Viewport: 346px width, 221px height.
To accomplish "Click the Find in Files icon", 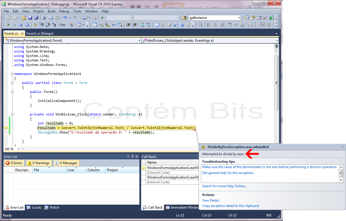I will click(184, 18).
